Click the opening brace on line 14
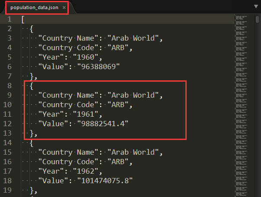The height and width of the screenshot is (197, 261). [32, 143]
